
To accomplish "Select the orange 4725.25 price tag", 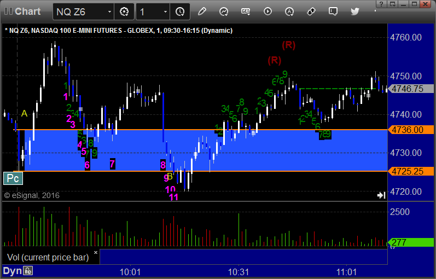I will point(411,171).
